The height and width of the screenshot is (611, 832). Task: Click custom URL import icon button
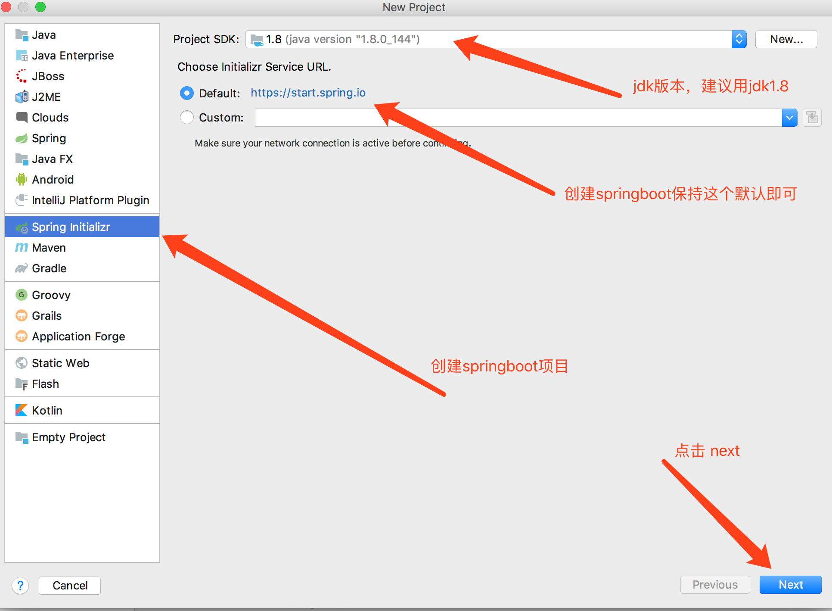[x=812, y=118]
